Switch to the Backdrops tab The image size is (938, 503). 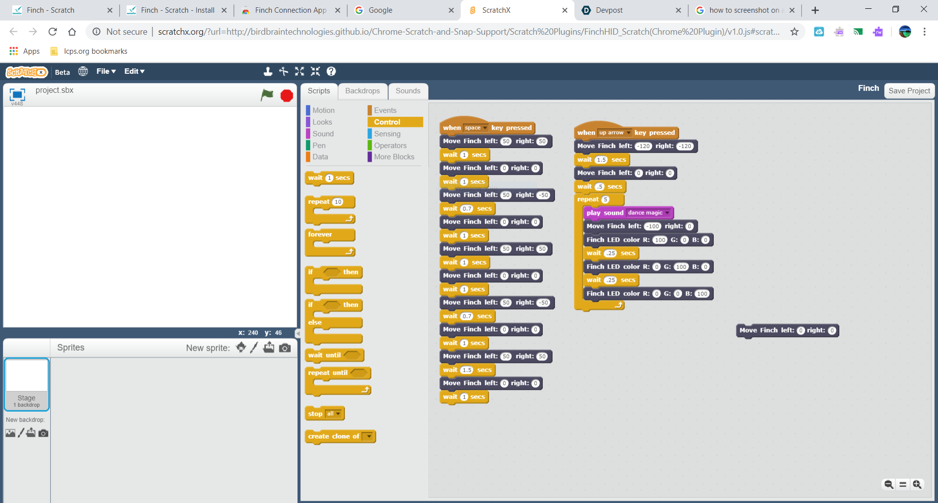362,91
